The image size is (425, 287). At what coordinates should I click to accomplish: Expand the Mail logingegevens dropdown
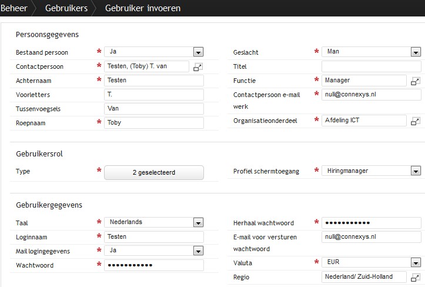(x=199, y=251)
